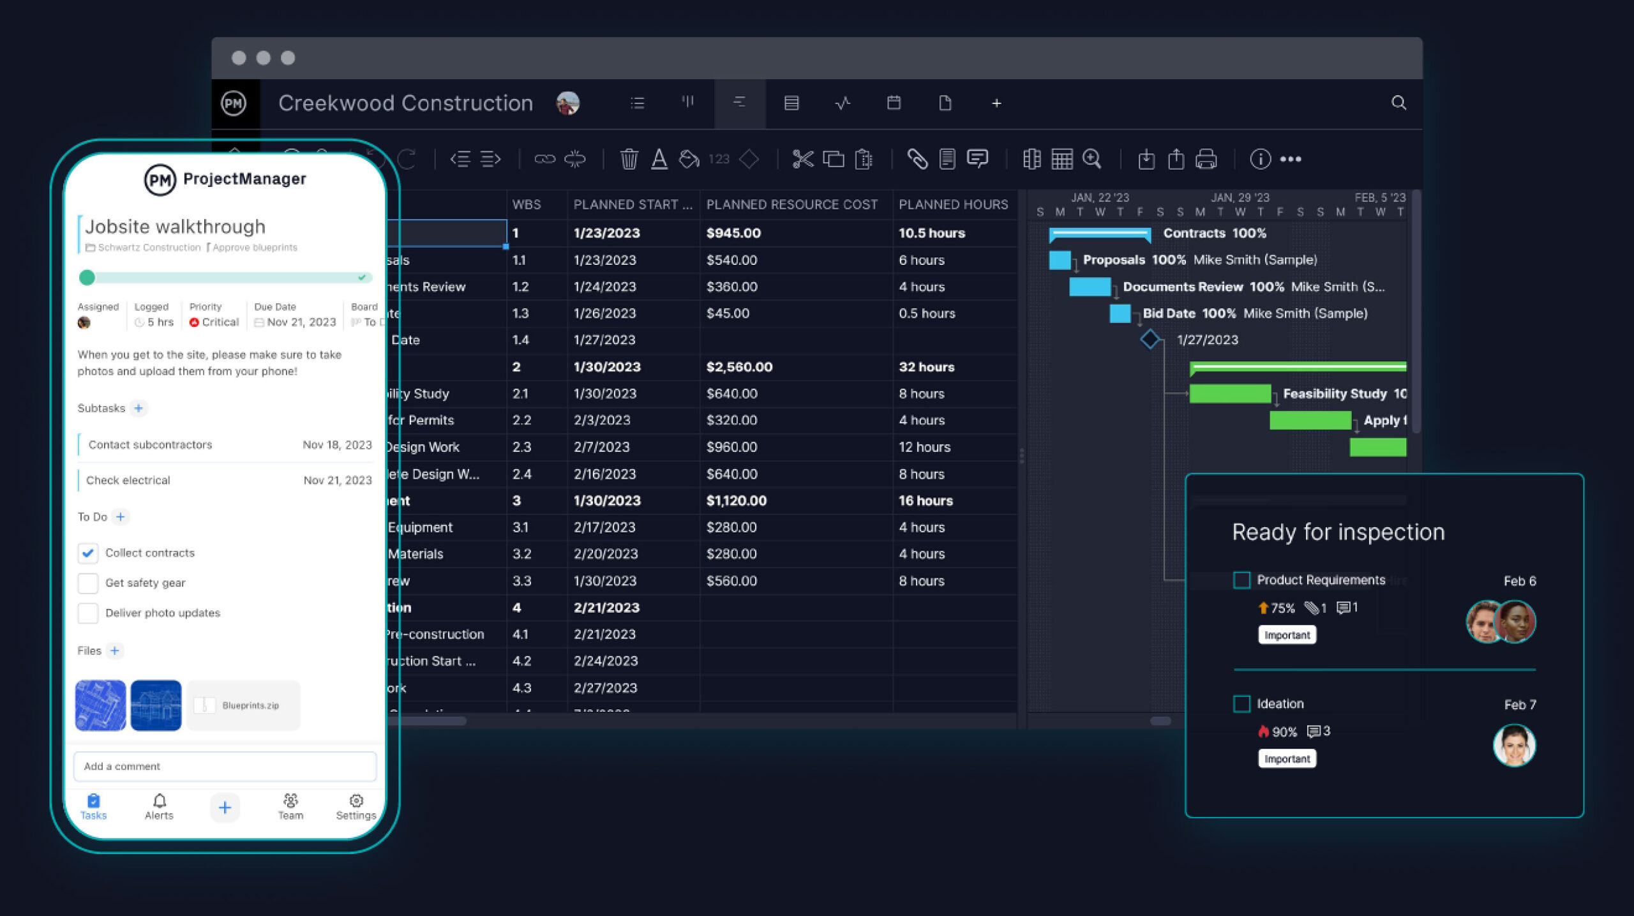The image size is (1634, 916).
Task: Click the scissors cut icon
Action: (x=802, y=159)
